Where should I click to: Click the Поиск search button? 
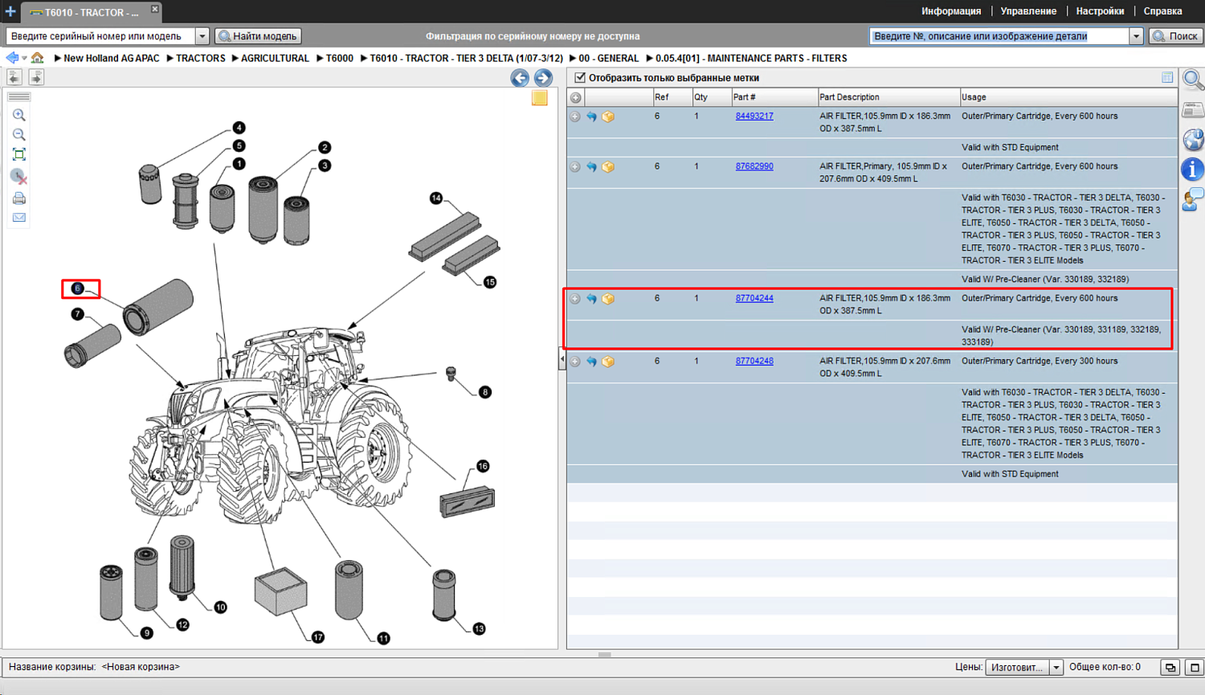click(x=1176, y=36)
